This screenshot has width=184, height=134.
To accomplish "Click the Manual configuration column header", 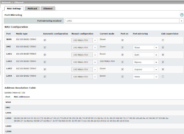I will 82,34.
